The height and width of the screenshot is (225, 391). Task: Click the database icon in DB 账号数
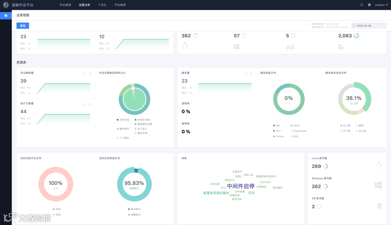[379, 206]
